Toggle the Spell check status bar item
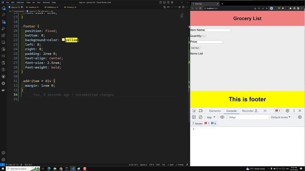Screen dimensions: 305x171 coord(171,165)
